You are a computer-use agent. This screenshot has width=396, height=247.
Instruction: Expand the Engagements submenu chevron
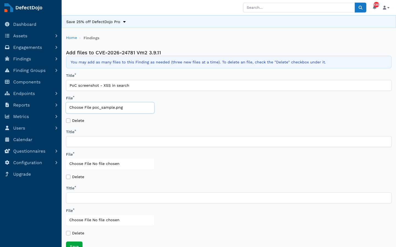coord(56,47)
